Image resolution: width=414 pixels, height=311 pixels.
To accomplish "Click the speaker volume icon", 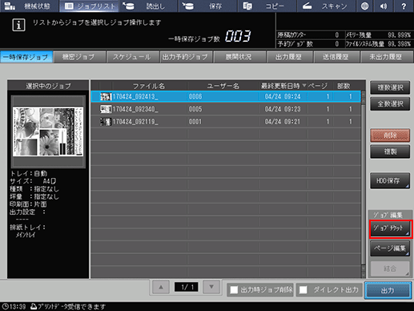I will (384, 6).
